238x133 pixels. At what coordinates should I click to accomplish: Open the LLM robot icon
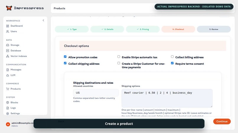coord(8,75)
